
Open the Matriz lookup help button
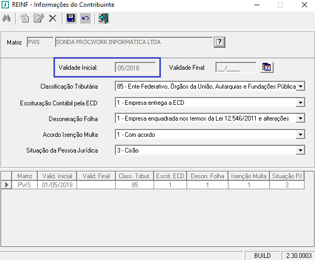(x=220, y=42)
